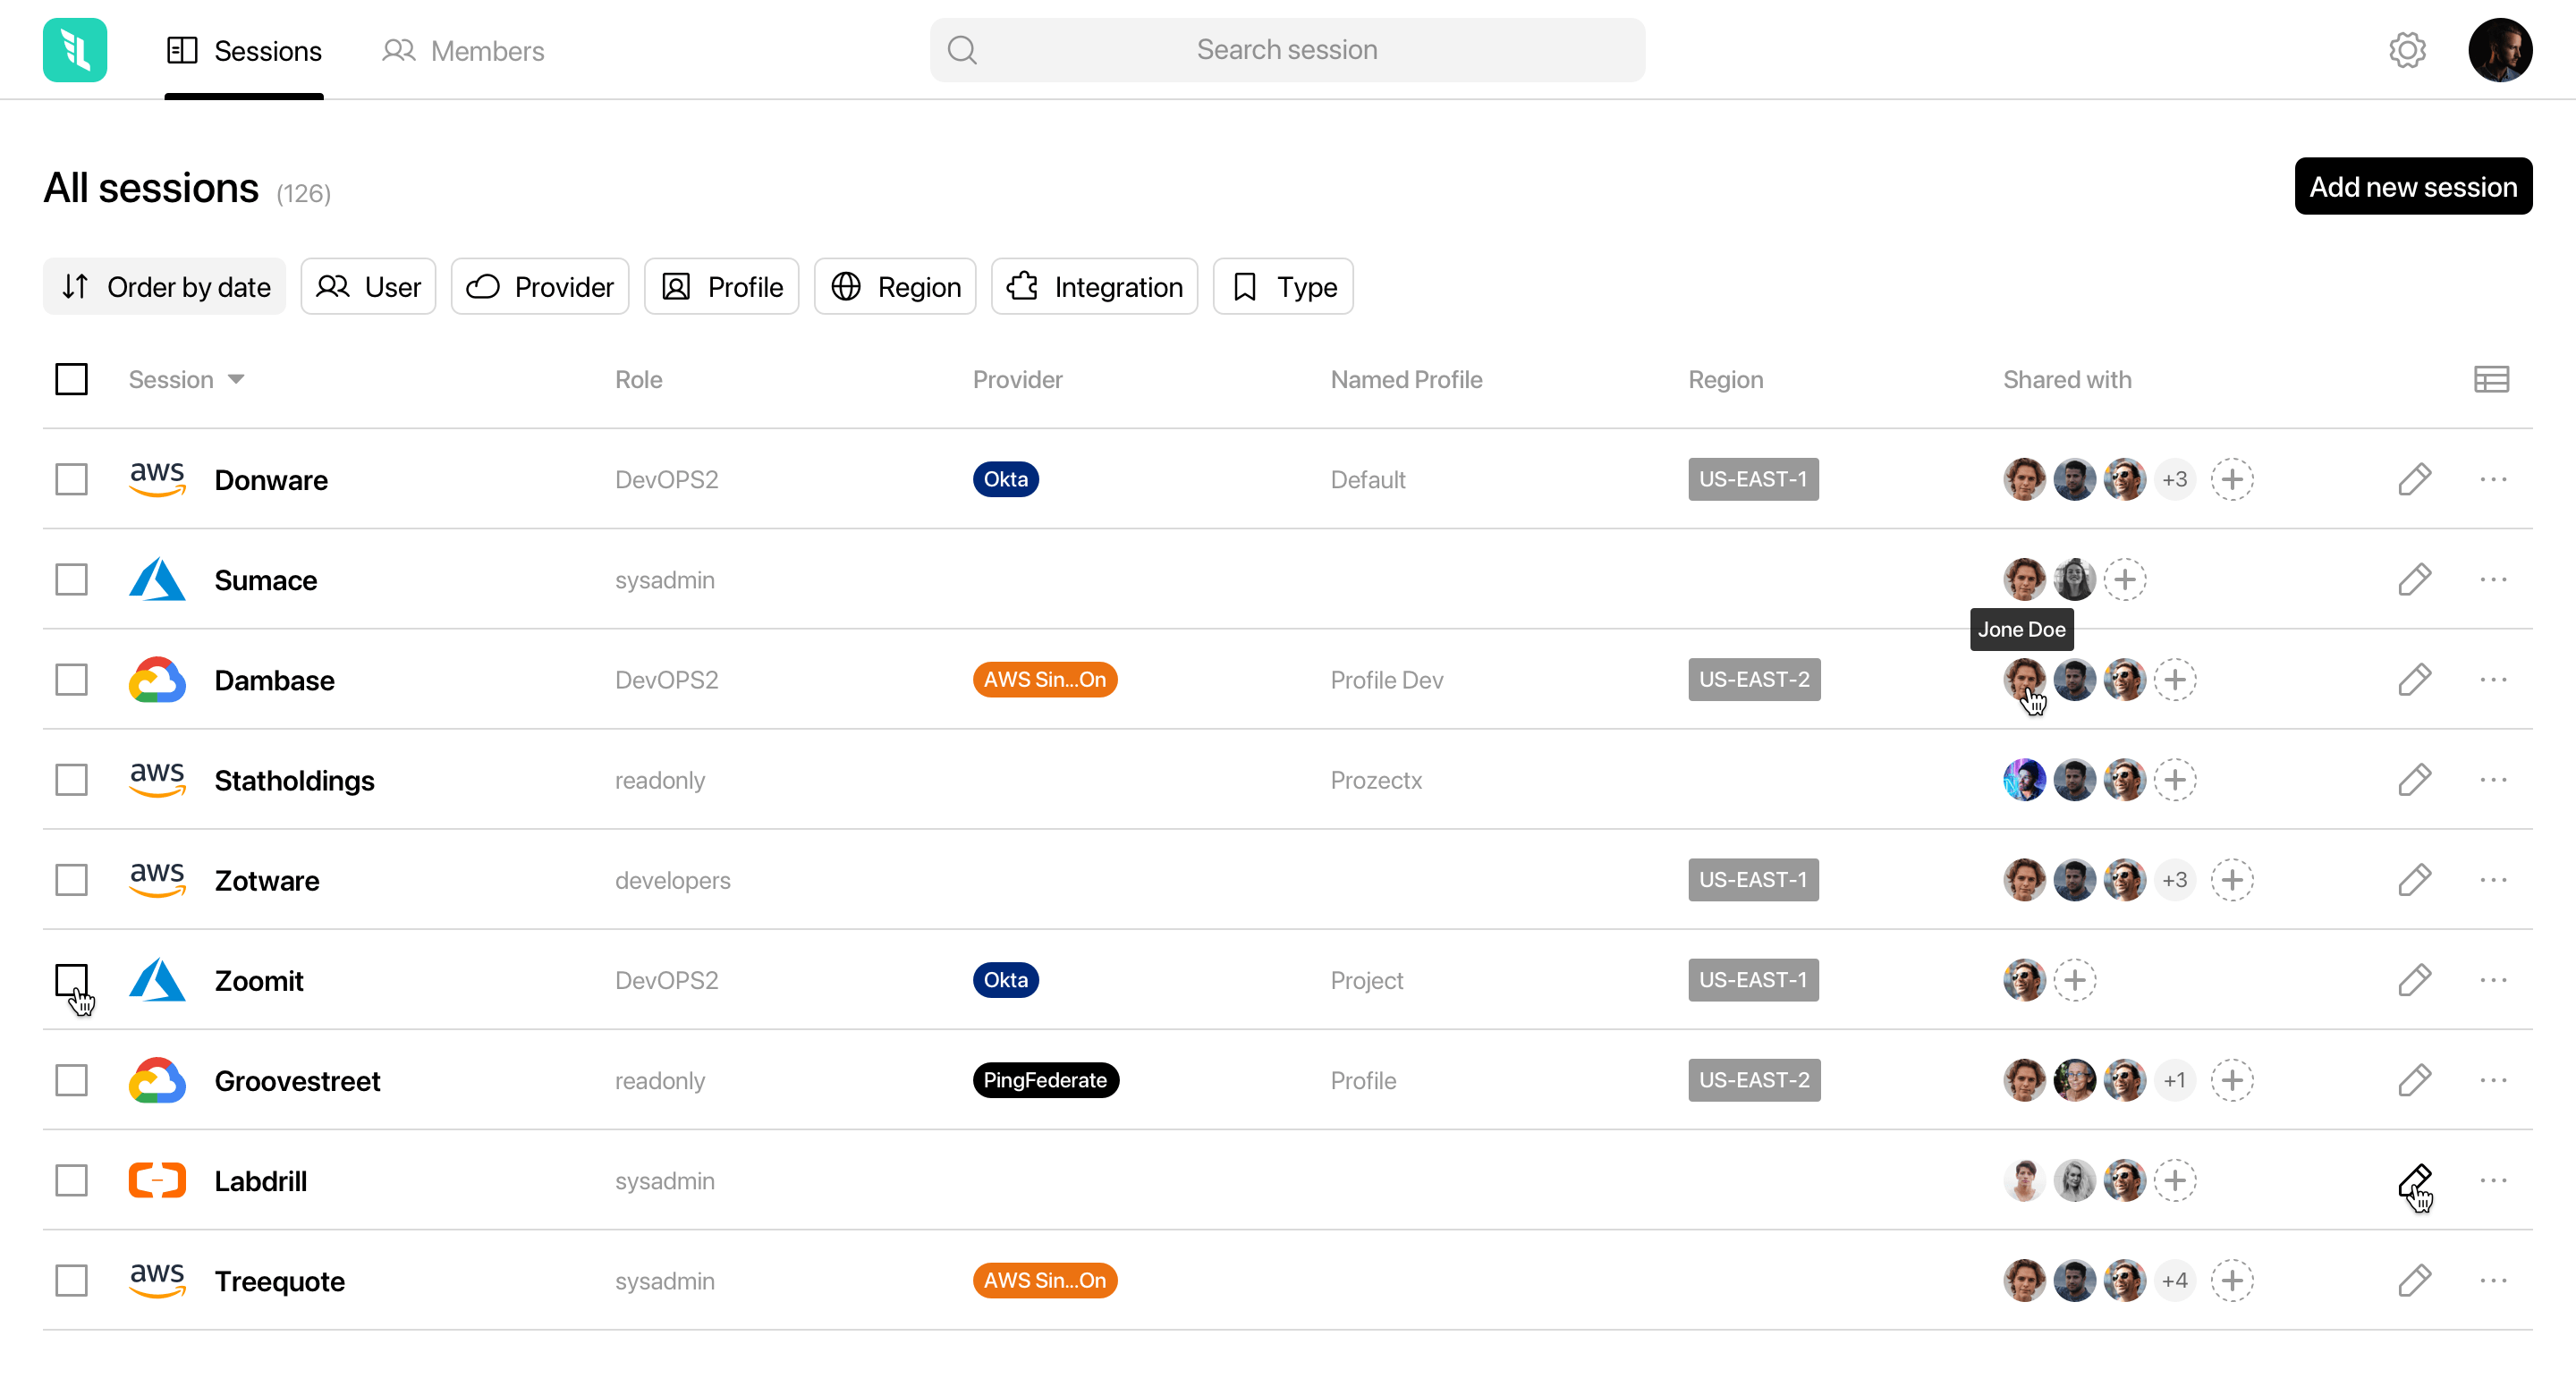The image size is (2576, 1395).
Task: Add shared user to Groovestreet session
Action: click(2231, 1080)
